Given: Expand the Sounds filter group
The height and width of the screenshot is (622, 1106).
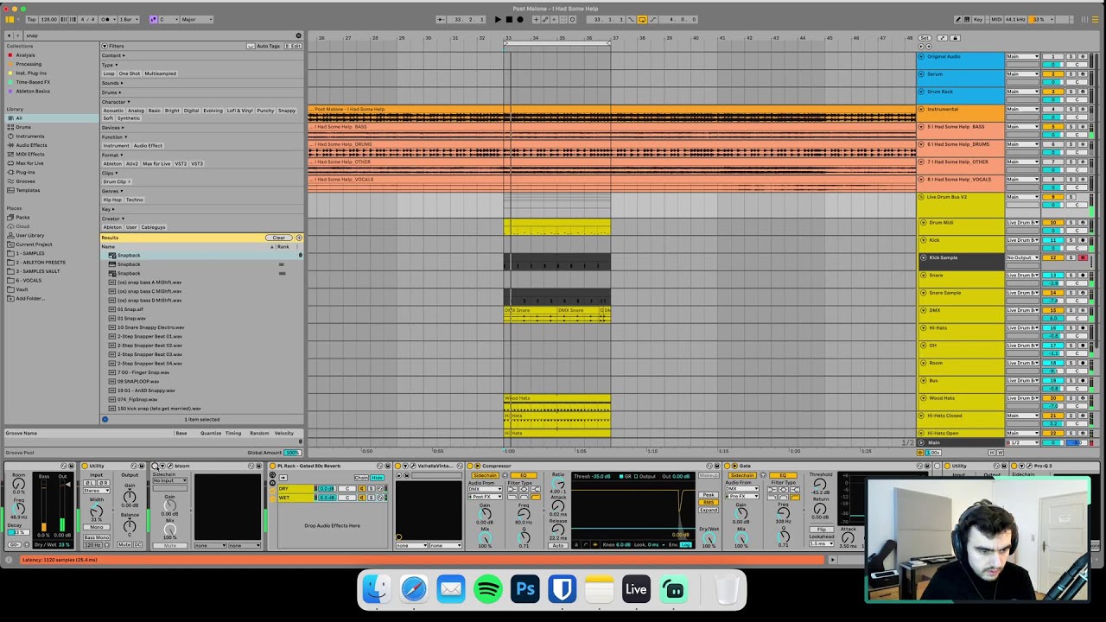Looking at the screenshot, I should coord(112,83).
